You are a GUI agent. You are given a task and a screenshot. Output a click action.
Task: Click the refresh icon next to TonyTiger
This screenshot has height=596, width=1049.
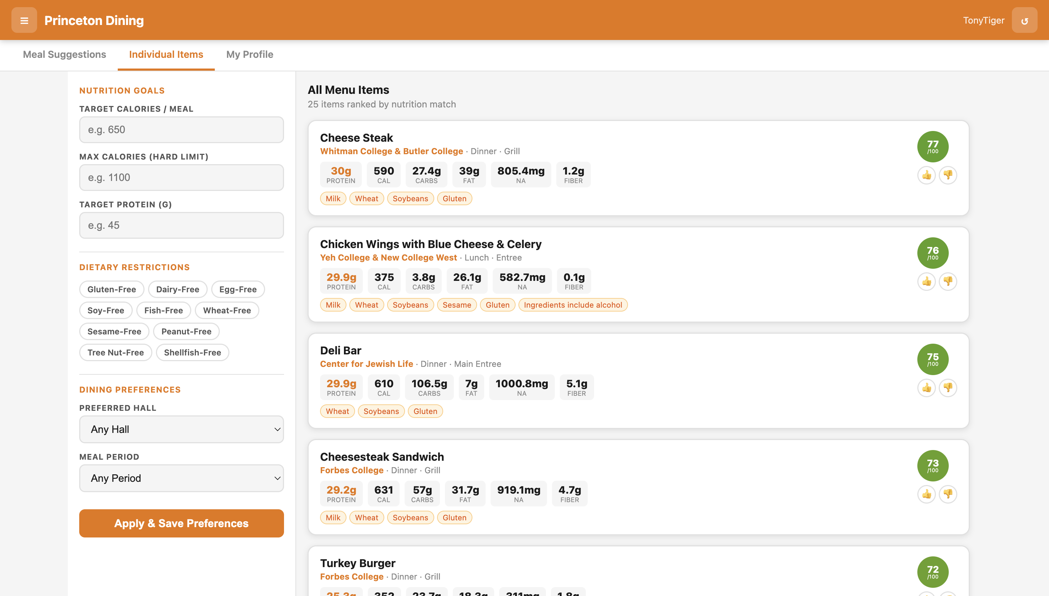tap(1024, 20)
